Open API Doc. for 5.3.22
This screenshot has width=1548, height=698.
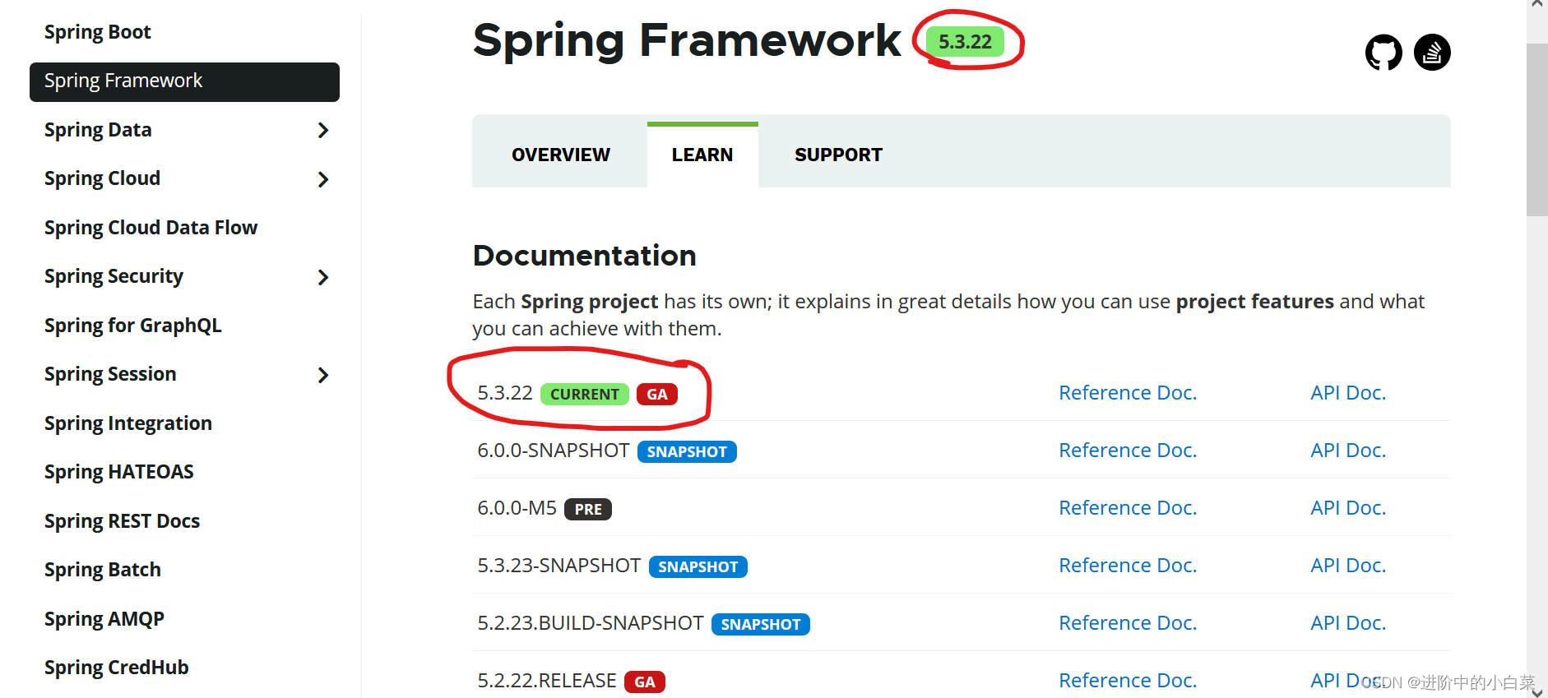(x=1348, y=393)
